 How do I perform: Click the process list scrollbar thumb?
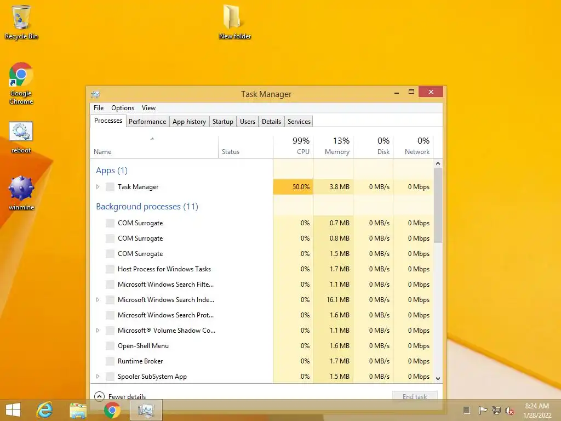tap(438, 205)
